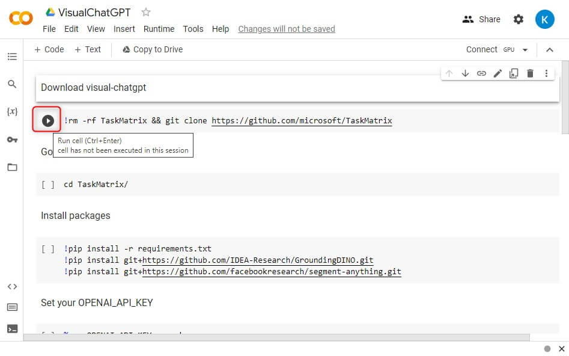Open the Edit menu
Viewport: 569px width, 356px height.
71,29
